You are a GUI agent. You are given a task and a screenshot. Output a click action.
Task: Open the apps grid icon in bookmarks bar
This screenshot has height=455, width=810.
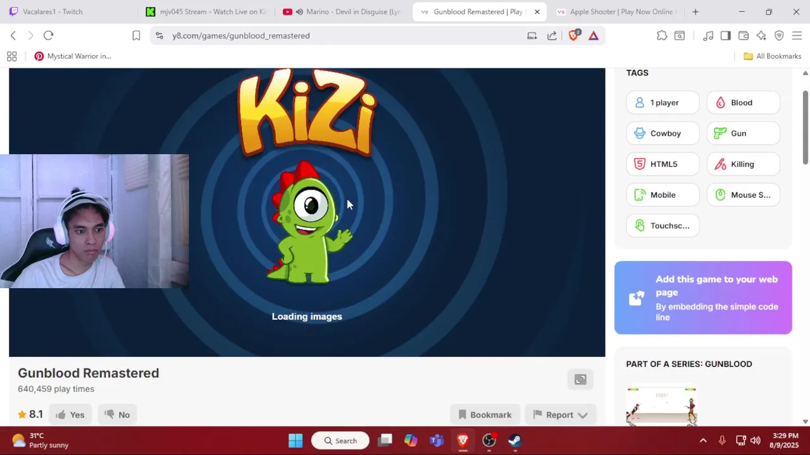click(11, 56)
